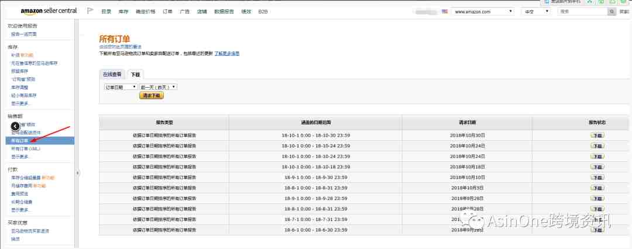Open the 预留库存 sidebar link

[19, 71]
